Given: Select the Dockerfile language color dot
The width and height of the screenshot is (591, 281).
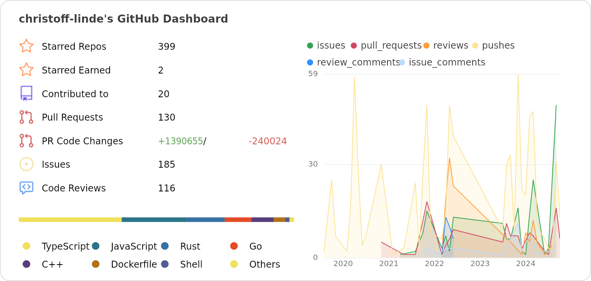Looking at the screenshot, I should (x=96, y=264).
